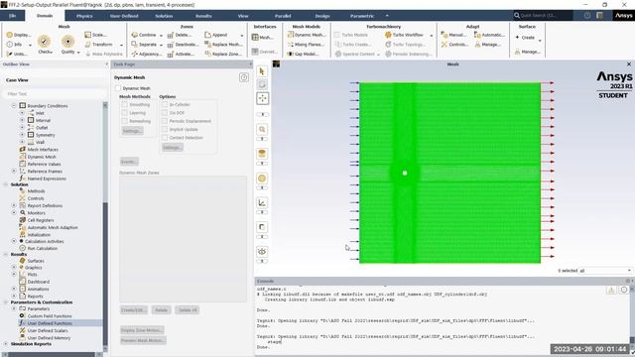This screenshot has height=357, width=635.
Task: Click the Create/Edit button for dynamic zones
Action: (134, 310)
